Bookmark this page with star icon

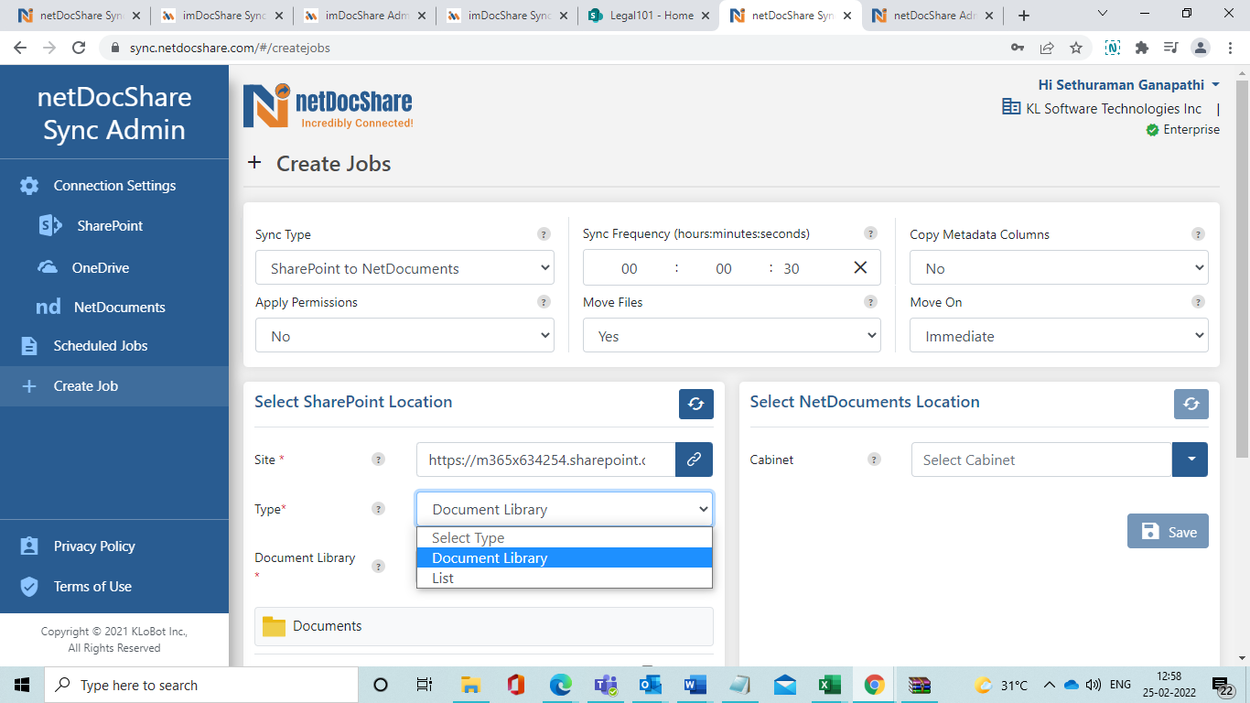[x=1076, y=48]
